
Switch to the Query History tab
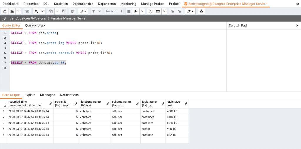[x=35, y=26]
